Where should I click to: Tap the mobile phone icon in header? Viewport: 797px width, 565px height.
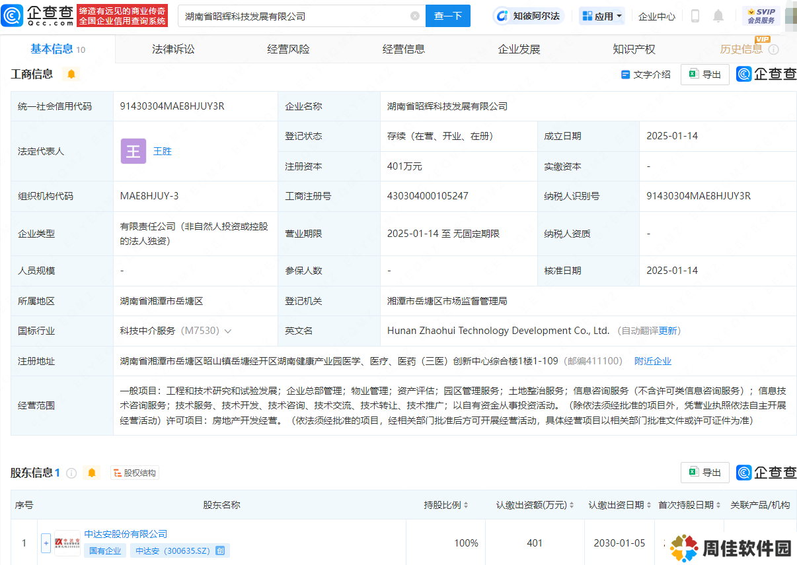click(695, 16)
